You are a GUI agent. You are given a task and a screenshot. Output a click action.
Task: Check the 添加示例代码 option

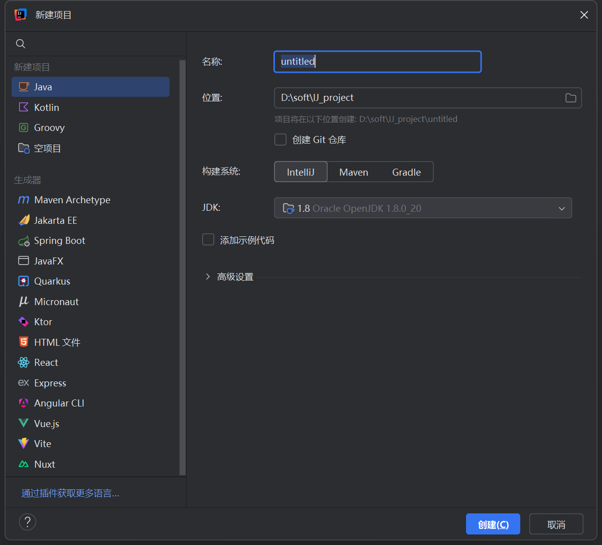pyautogui.click(x=208, y=239)
